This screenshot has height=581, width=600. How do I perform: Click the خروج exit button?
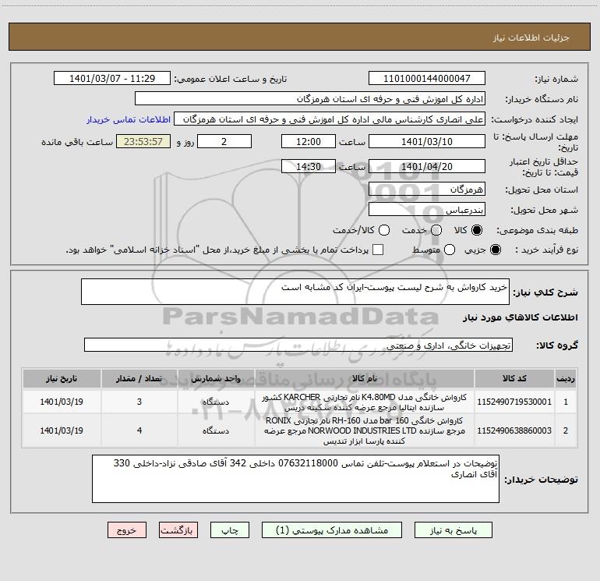pos(127,530)
